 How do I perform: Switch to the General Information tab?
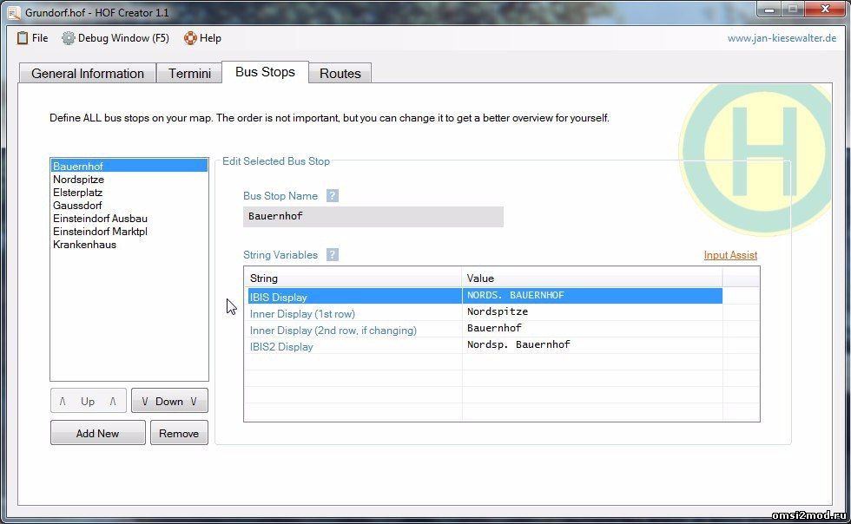pos(88,74)
